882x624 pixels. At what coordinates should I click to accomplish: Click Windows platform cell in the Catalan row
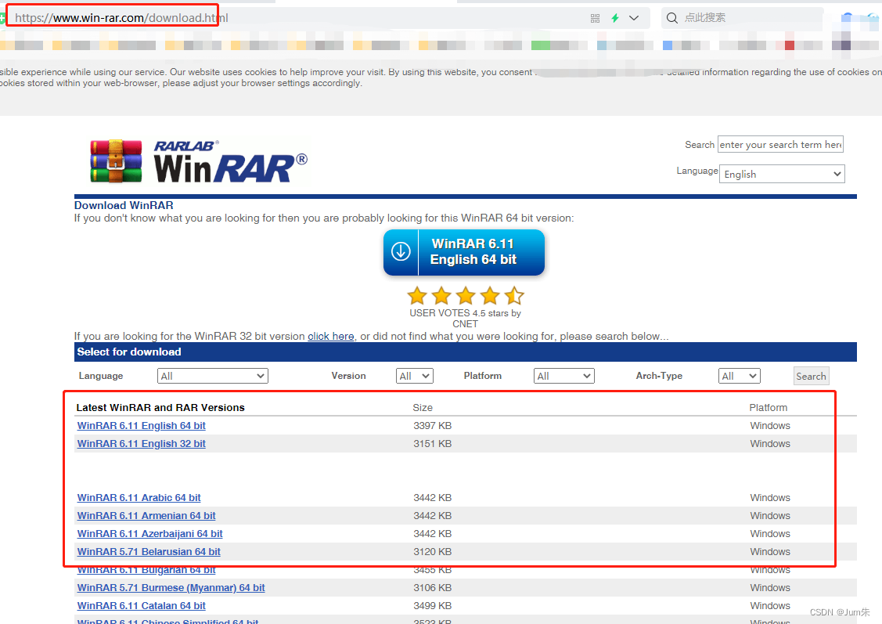pos(770,606)
